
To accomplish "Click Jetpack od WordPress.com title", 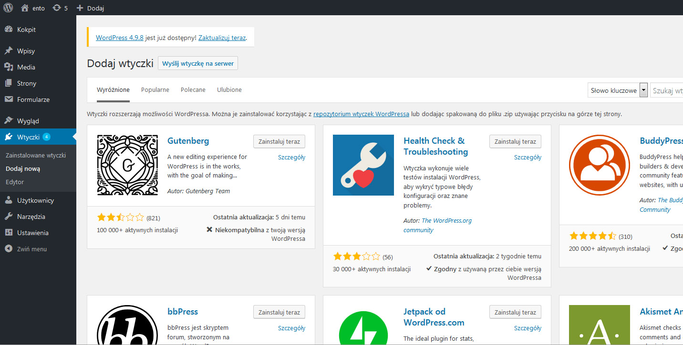I will tap(434, 317).
